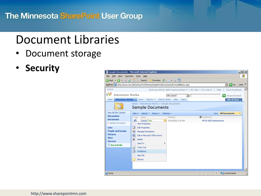Click the Search magnifier toolbar icon
The height and width of the screenshot is (196, 261).
coord(139,80)
